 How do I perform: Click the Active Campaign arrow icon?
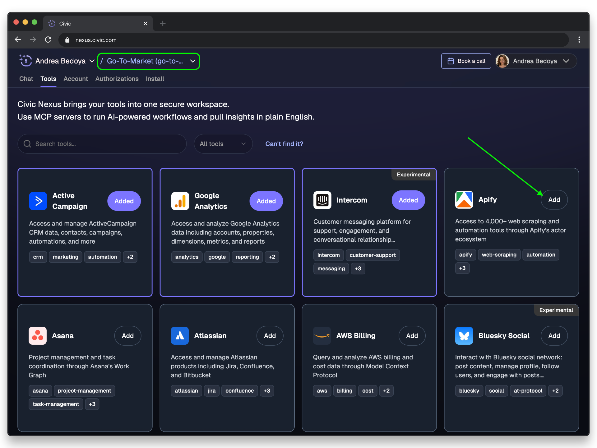[x=38, y=201]
